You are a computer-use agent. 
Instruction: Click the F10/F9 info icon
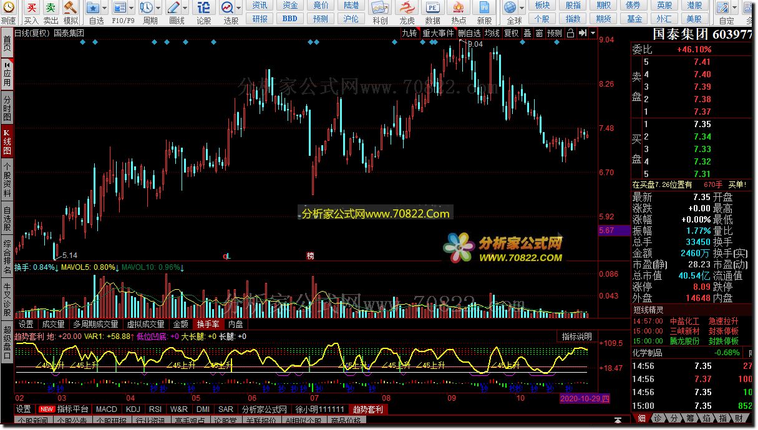120,8
